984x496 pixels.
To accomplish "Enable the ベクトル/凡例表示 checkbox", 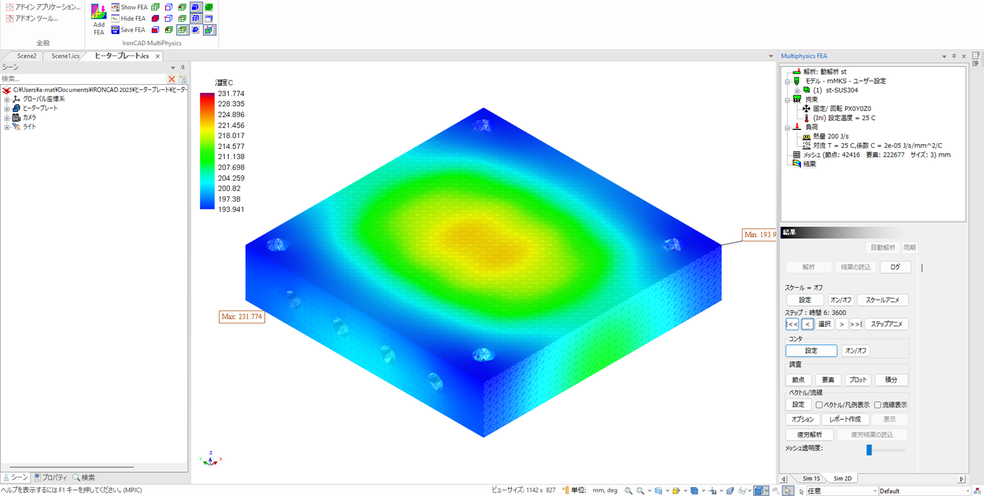I will pyautogui.click(x=819, y=405).
